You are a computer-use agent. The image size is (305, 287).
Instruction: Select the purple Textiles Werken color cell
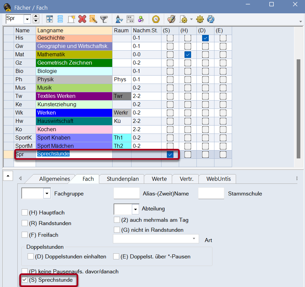pyautogui.click(x=74, y=96)
